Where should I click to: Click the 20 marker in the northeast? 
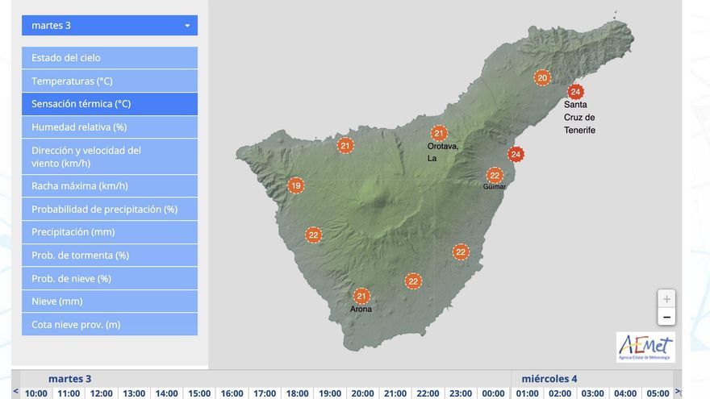(x=542, y=78)
